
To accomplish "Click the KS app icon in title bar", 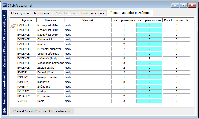I will click(5, 5).
